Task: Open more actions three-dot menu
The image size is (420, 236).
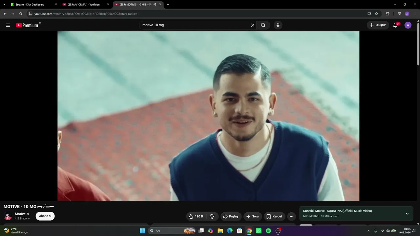Action: [291, 216]
